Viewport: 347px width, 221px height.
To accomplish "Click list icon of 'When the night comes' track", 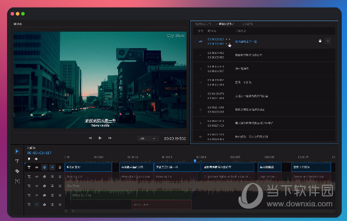I will click(x=52, y=176).
